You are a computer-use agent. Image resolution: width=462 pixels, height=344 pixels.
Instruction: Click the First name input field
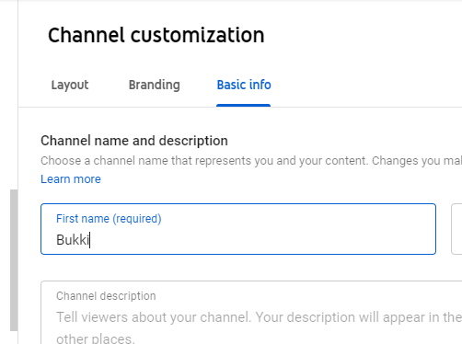(238, 229)
